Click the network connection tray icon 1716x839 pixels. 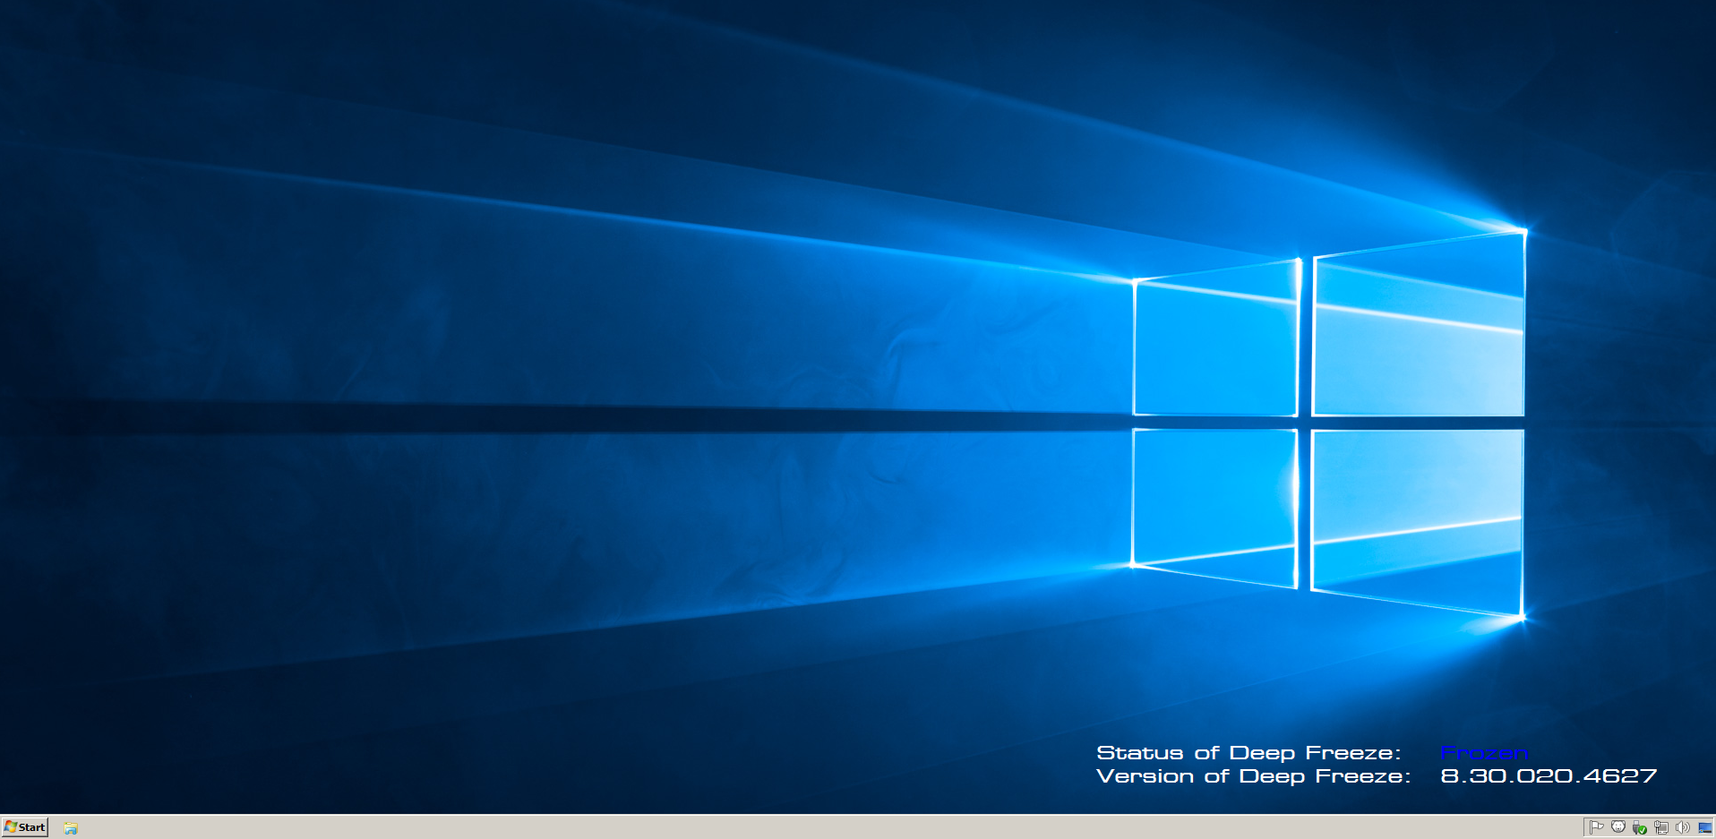point(1661,827)
